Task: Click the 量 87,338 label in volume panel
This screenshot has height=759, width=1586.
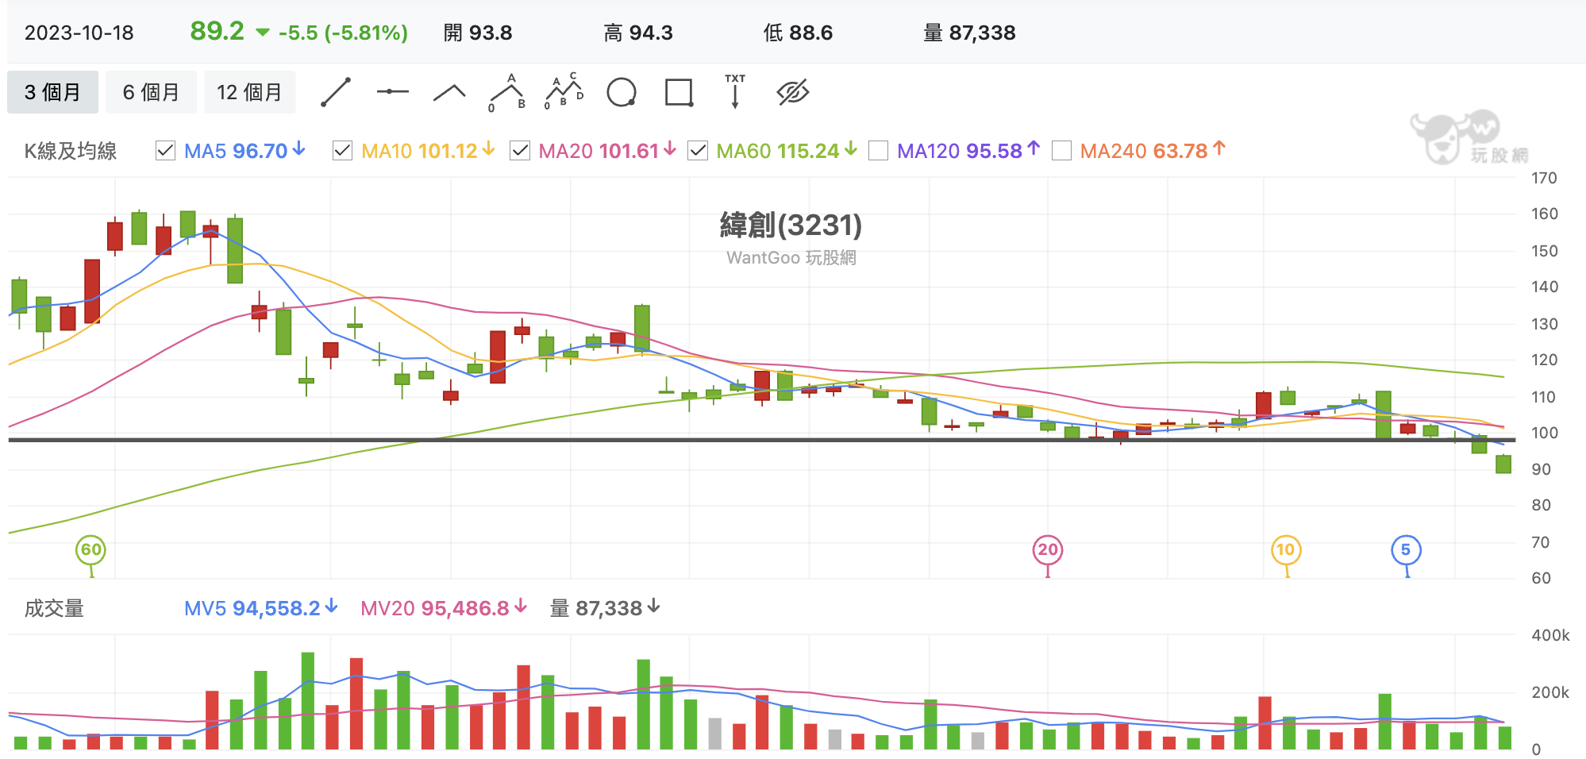Action: [605, 608]
